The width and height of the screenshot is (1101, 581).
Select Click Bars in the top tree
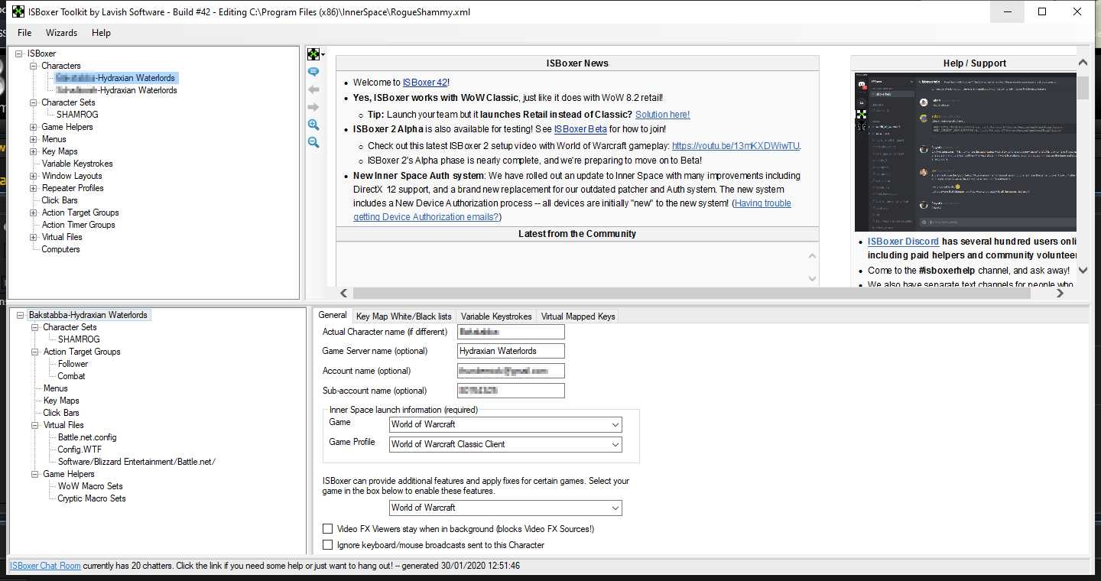[x=60, y=200]
